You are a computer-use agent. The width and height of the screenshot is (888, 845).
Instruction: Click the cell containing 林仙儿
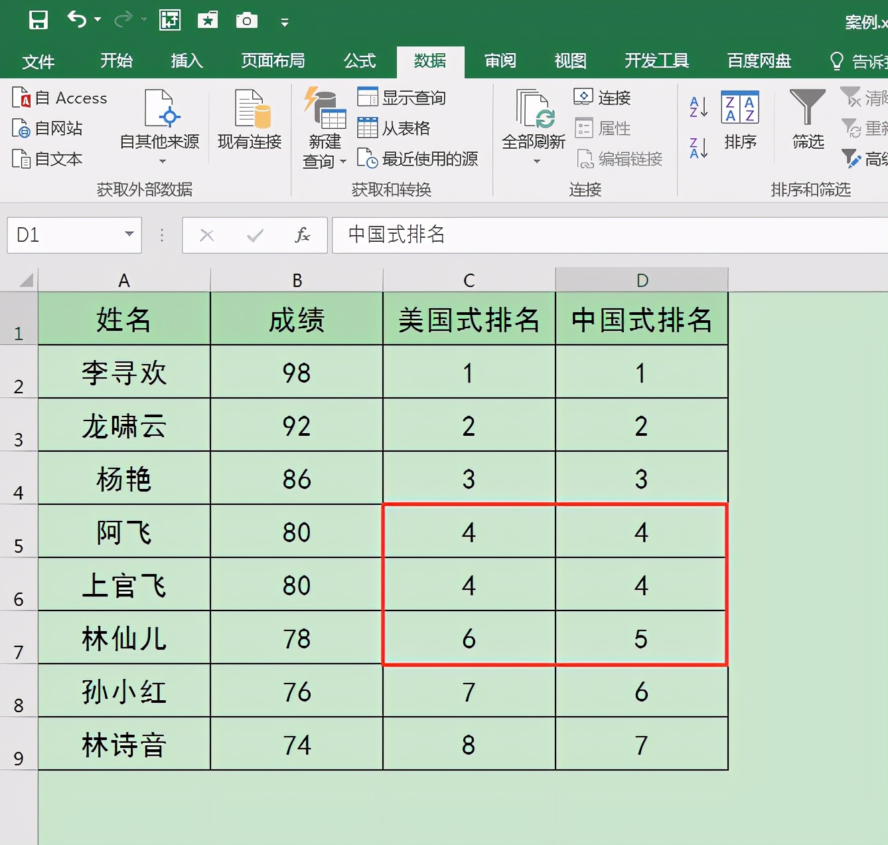124,638
